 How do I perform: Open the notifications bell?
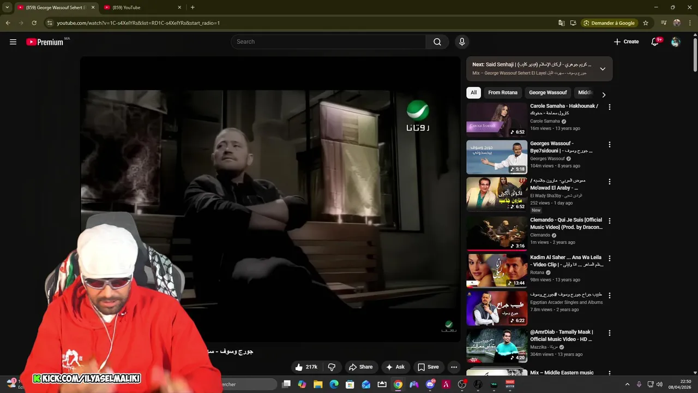pyautogui.click(x=655, y=41)
